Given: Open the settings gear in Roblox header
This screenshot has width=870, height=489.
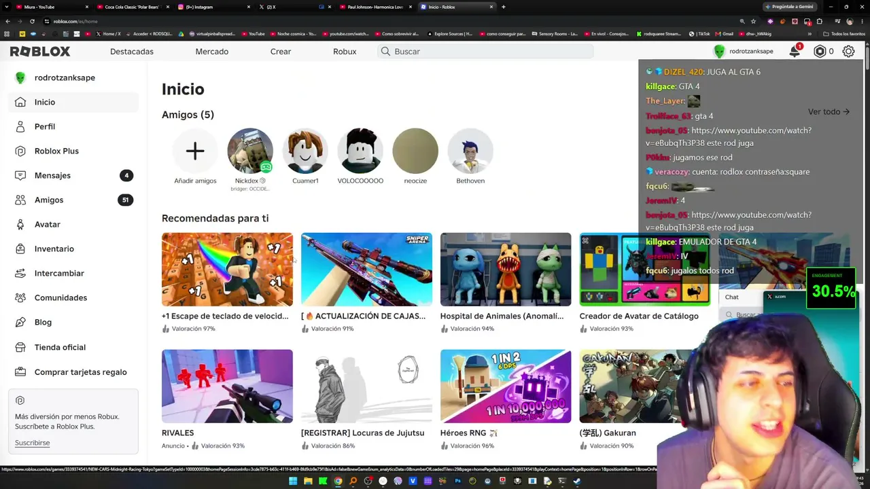Looking at the screenshot, I should [x=848, y=52].
